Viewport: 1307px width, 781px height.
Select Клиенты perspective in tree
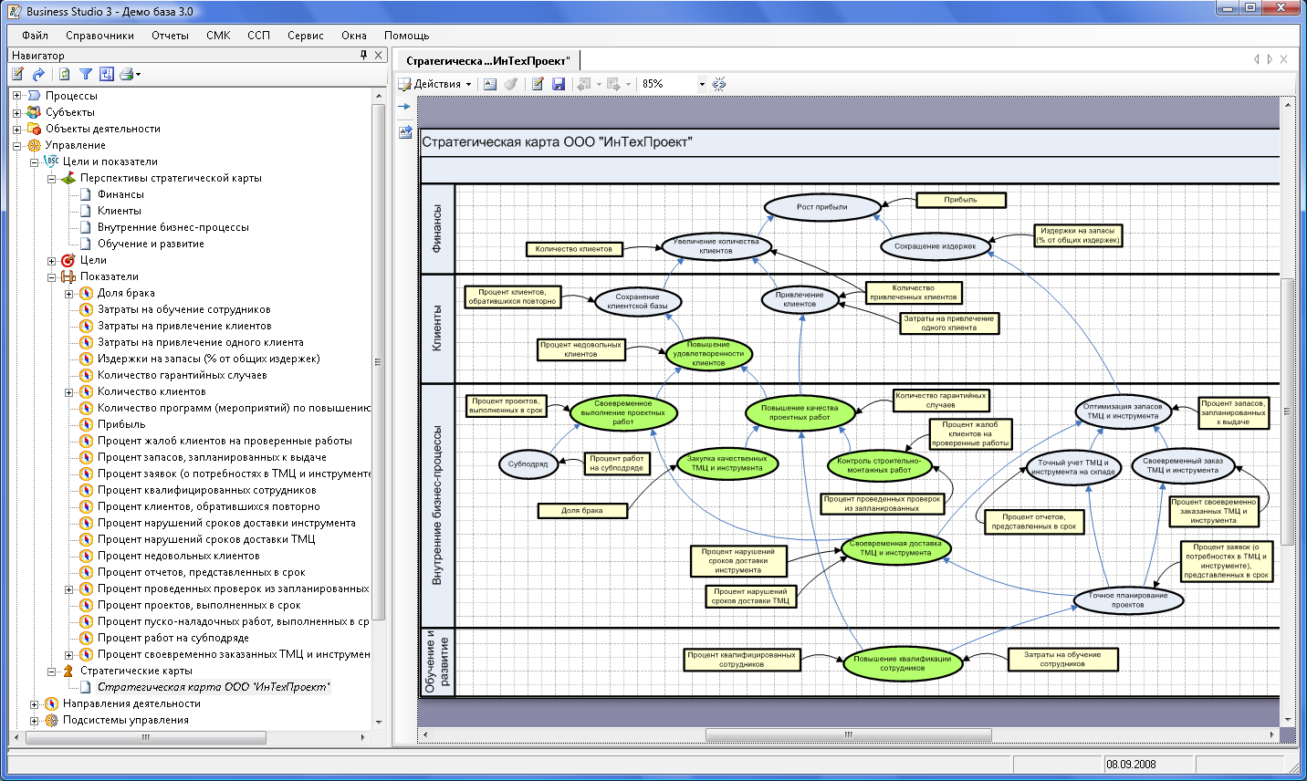[119, 211]
